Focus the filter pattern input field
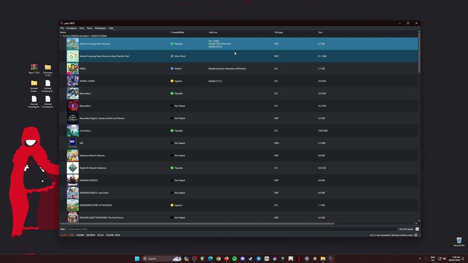Screen dimensions: 468x263 pos(232,229)
